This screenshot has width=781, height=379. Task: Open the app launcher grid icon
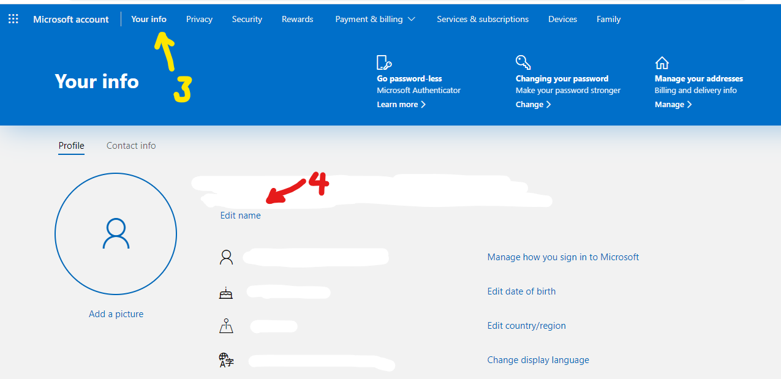pos(13,19)
